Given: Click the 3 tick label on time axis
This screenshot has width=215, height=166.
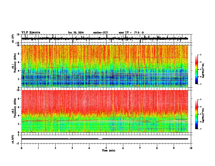Looking at the screenshot, I should pyautogui.click(x=72, y=148).
